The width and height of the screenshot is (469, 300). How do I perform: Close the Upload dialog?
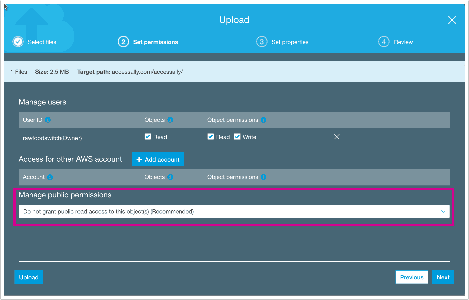[452, 20]
